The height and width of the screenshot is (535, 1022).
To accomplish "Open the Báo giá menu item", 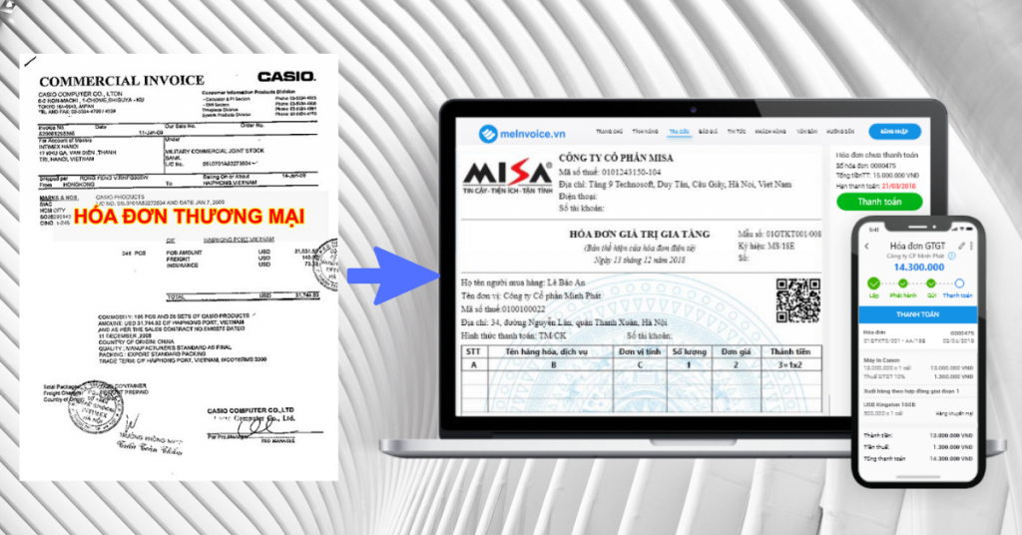I will point(708,132).
